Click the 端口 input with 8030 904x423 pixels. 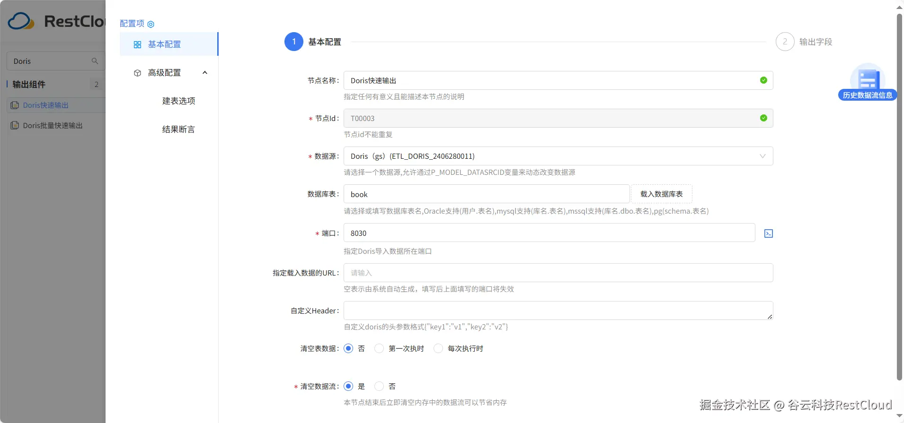pyautogui.click(x=549, y=233)
